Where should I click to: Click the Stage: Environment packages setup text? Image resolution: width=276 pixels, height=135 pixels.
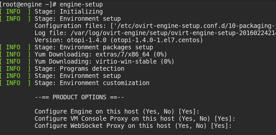pyautogui.click(x=94, y=47)
